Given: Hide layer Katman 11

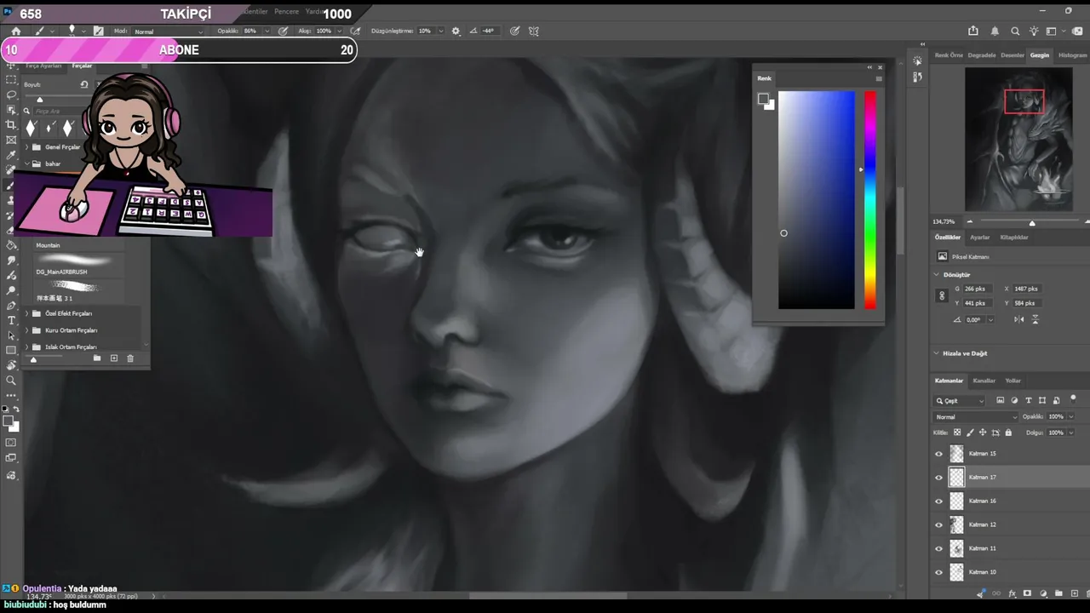Looking at the screenshot, I should [x=939, y=549].
